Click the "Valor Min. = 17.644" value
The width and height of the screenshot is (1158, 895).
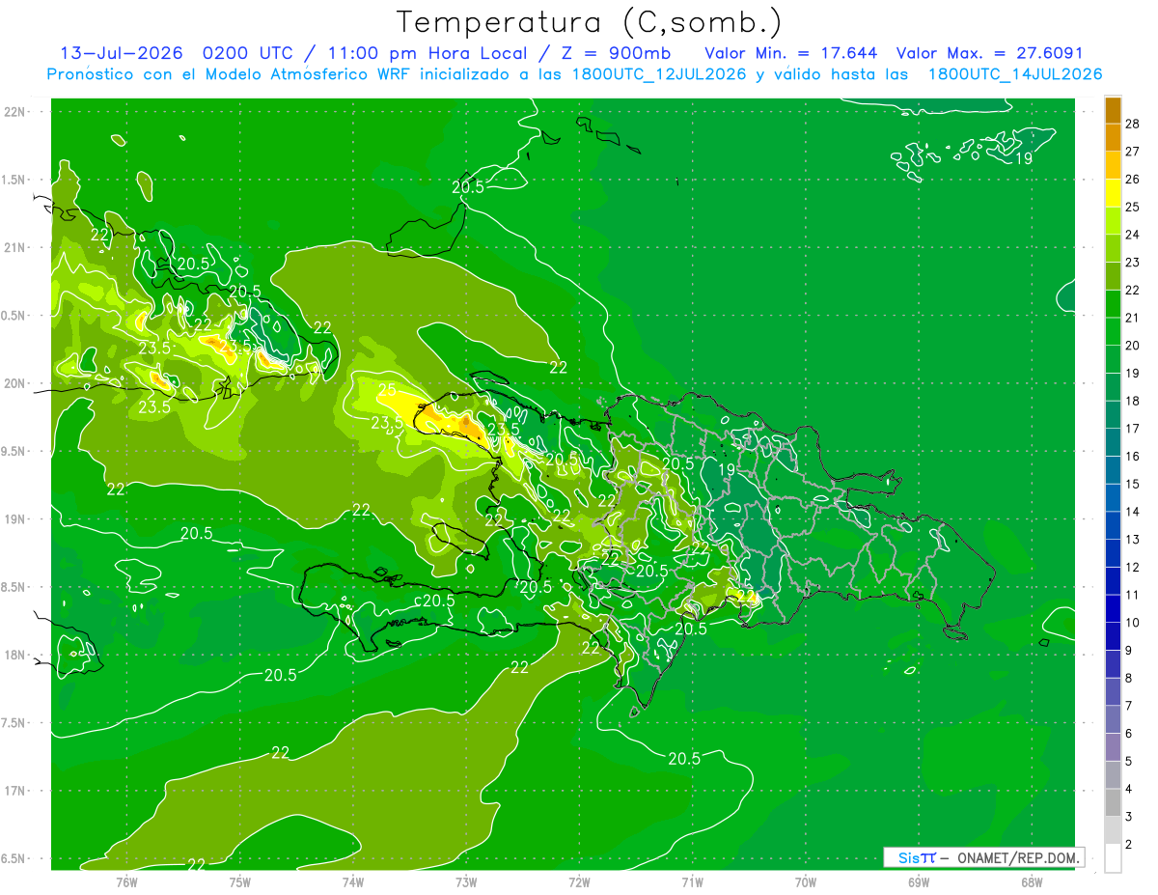point(790,53)
